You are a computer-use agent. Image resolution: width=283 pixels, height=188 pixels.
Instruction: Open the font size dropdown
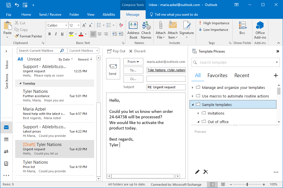tap(78, 25)
